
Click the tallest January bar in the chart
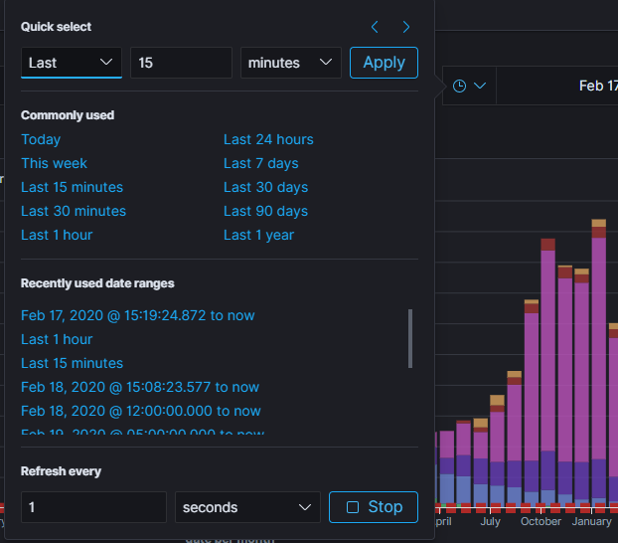pyautogui.click(x=599, y=363)
